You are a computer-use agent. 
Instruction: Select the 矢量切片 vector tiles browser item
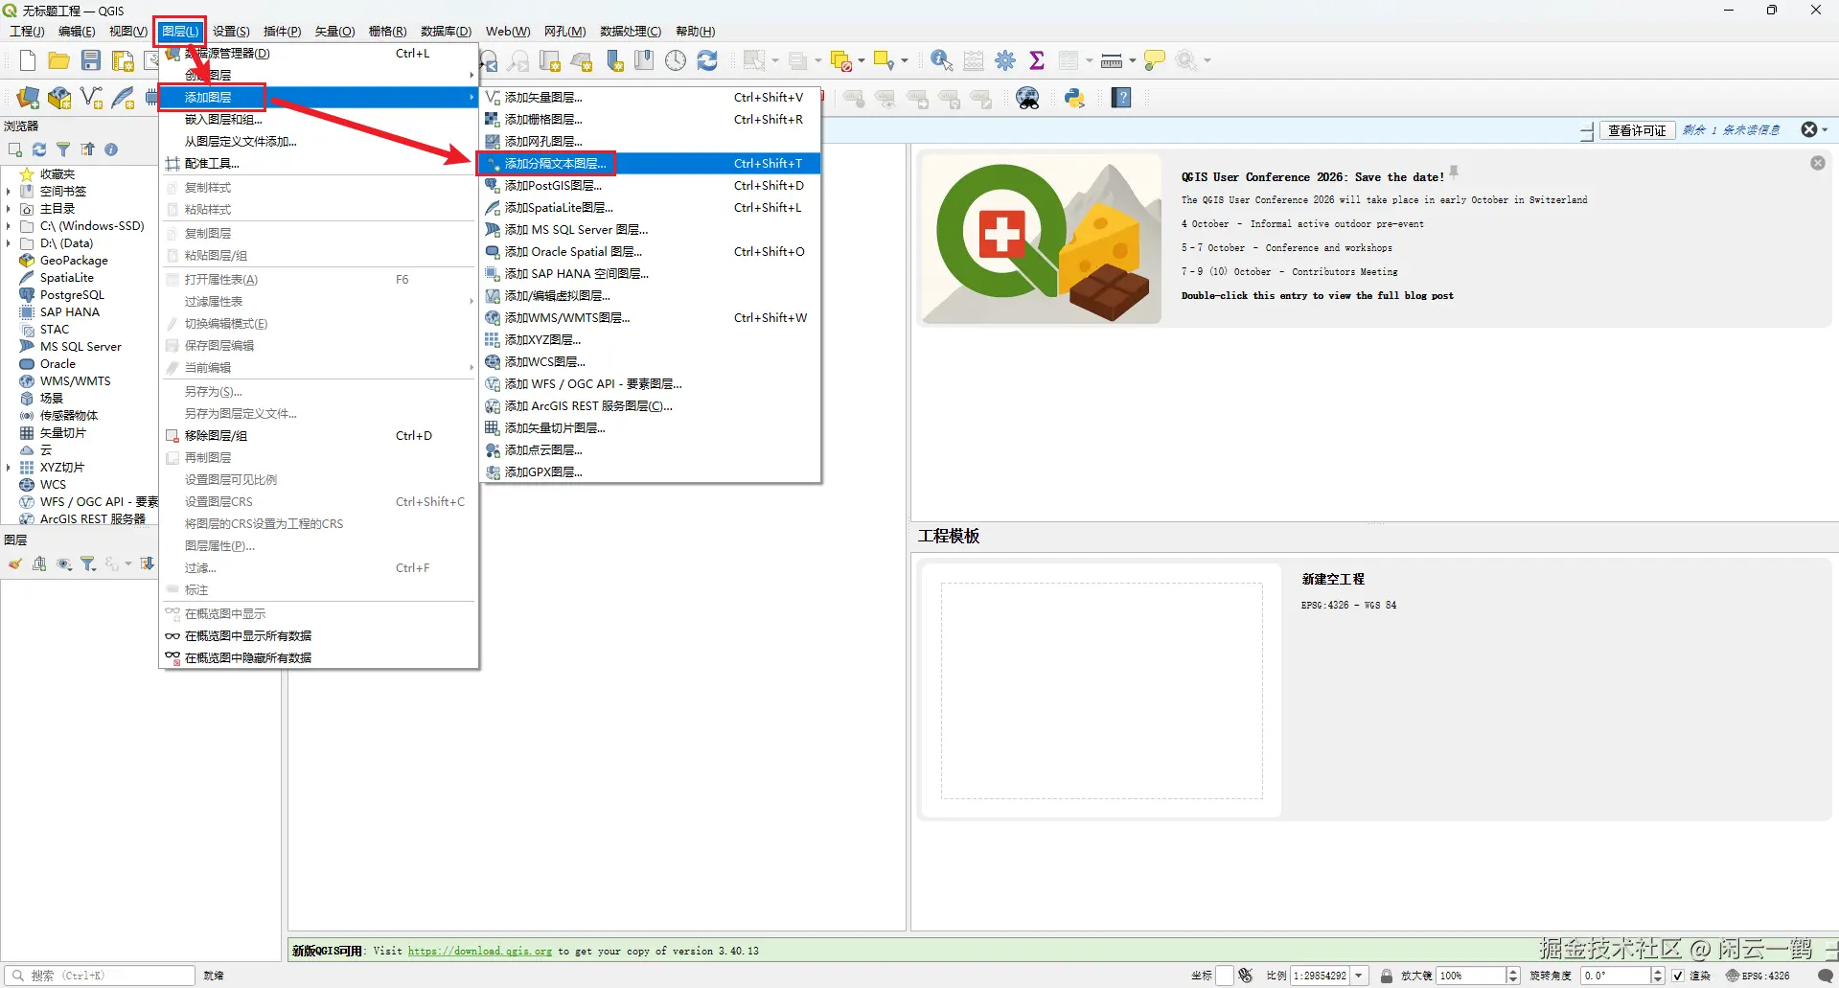point(63,433)
